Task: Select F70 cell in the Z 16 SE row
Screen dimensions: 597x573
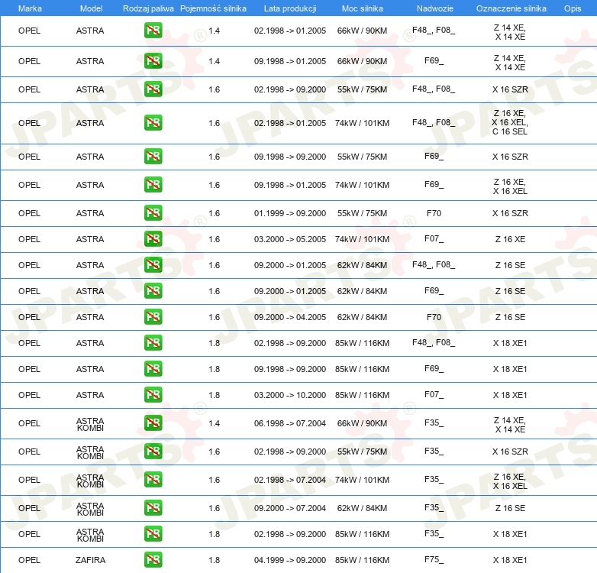Action: coord(434,317)
